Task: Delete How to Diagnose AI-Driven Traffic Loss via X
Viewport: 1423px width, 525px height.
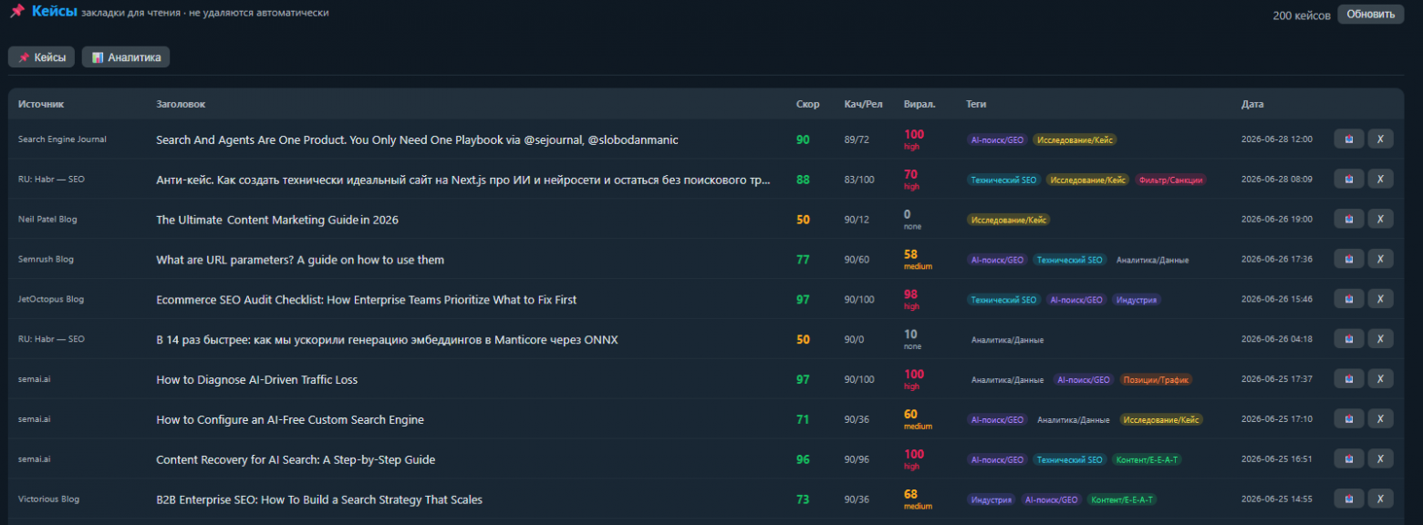Action: click(1380, 379)
